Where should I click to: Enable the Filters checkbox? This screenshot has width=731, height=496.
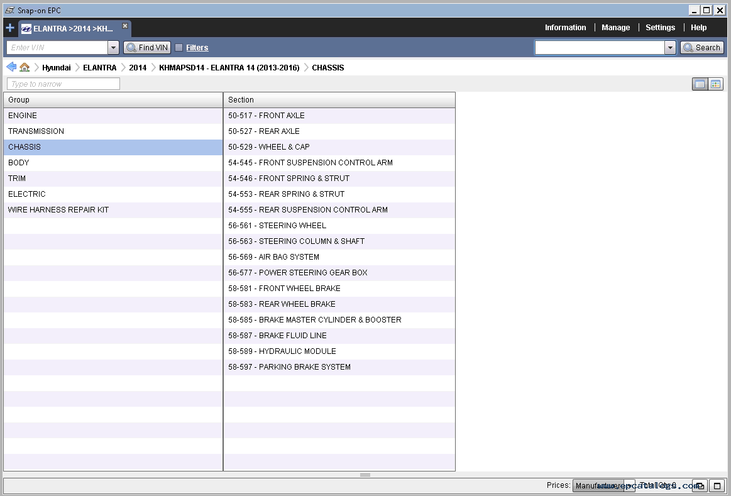click(179, 48)
